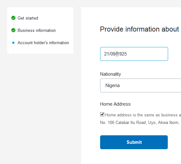Viewport: 181px width, 164px height.
Task: Click the Submit button
Action: click(x=134, y=142)
